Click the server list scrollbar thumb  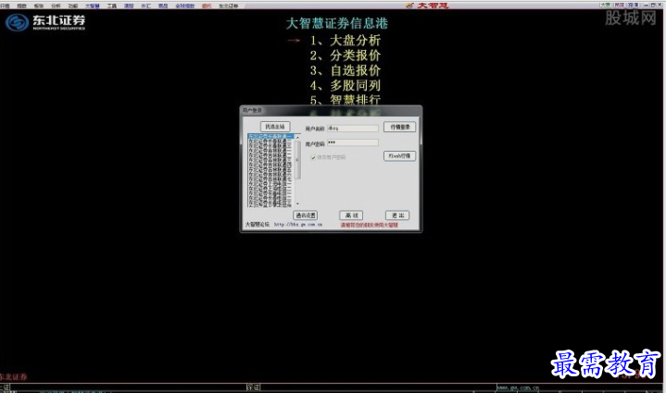click(x=297, y=159)
